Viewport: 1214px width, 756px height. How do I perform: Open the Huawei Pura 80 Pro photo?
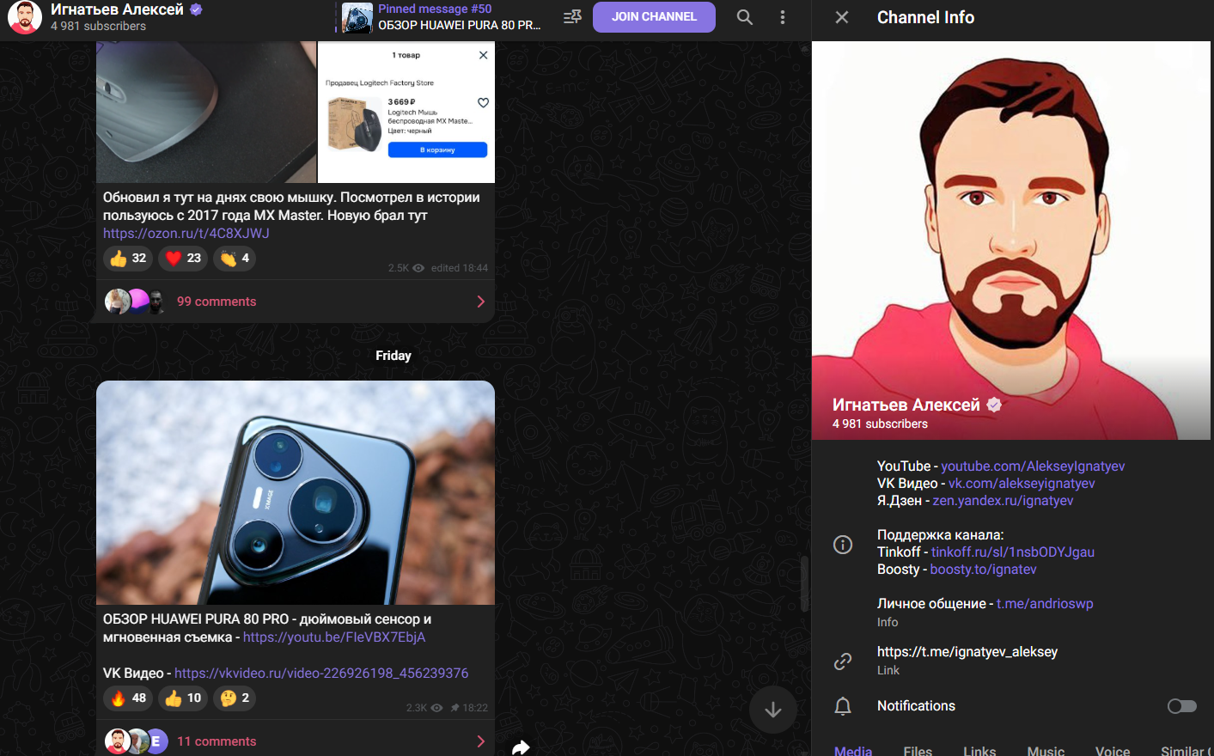pos(296,492)
